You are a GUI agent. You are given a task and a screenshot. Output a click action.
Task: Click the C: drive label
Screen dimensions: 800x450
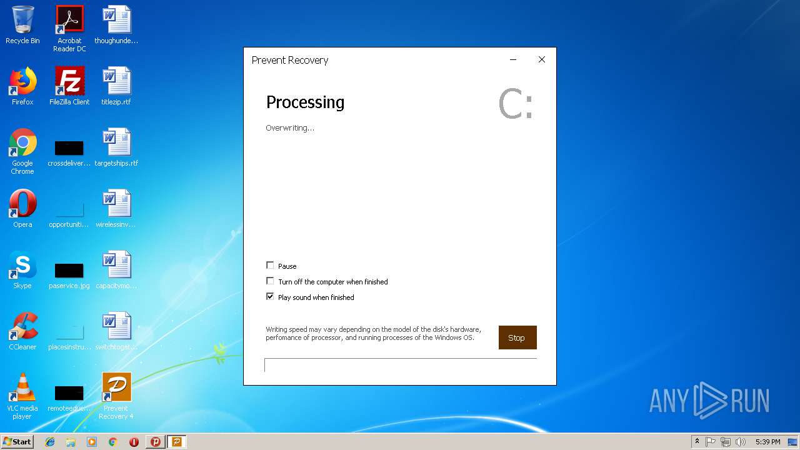point(516,104)
